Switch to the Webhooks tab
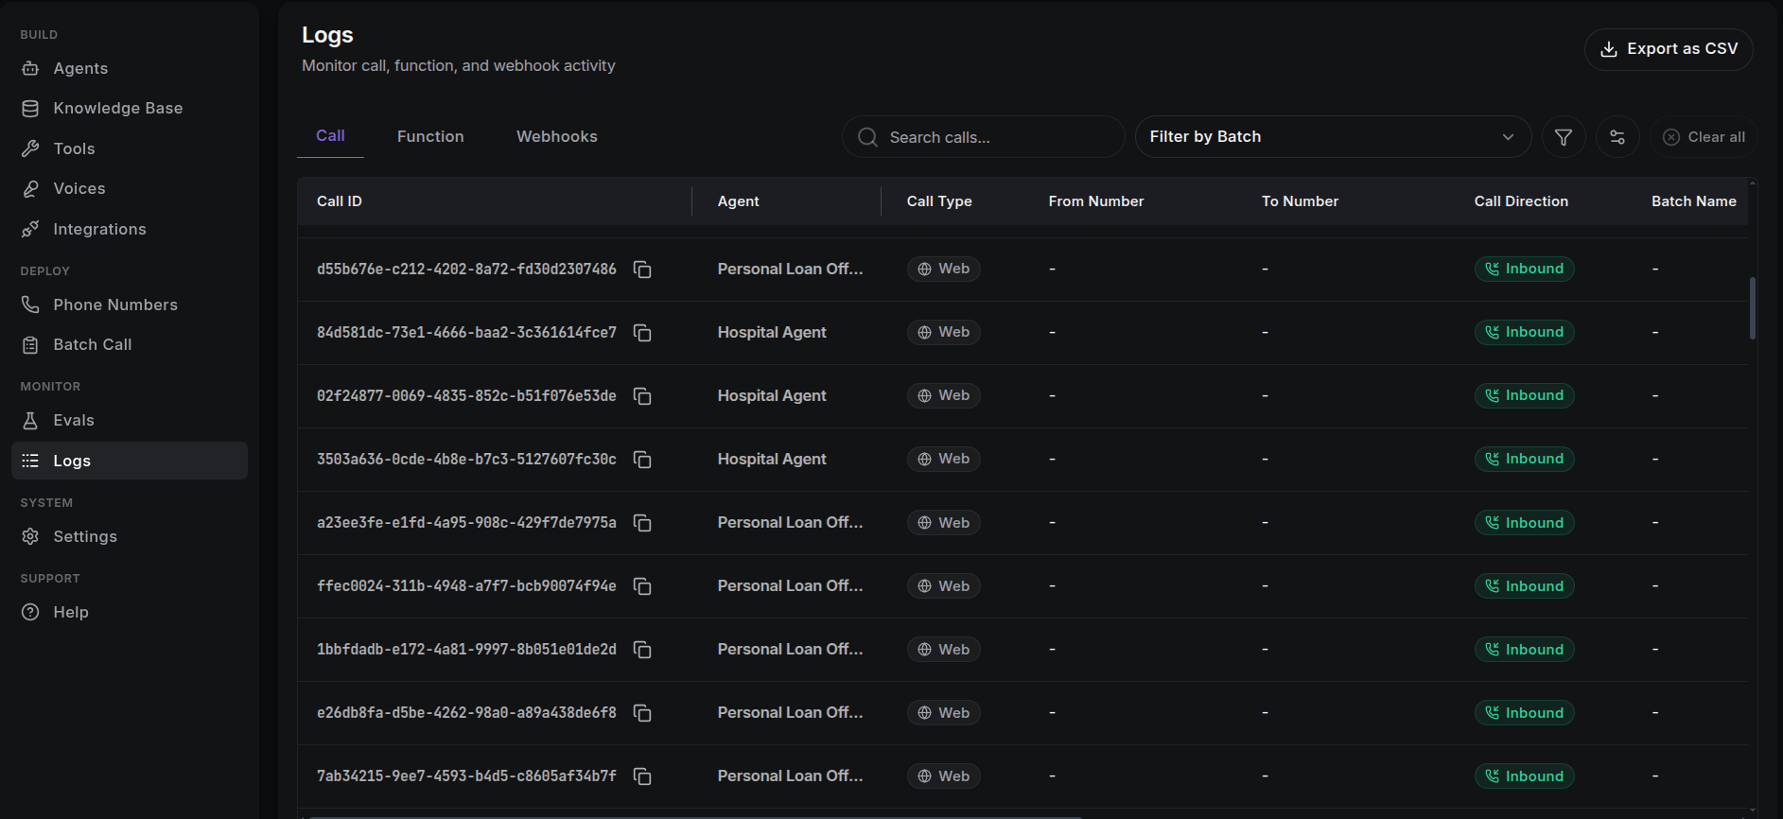 tap(557, 136)
